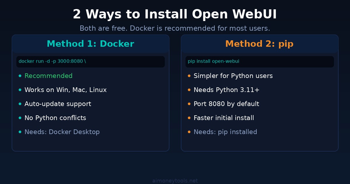The width and height of the screenshot is (350, 184).
Task: Open the aimoneytools.net link
Action: [x=175, y=180]
